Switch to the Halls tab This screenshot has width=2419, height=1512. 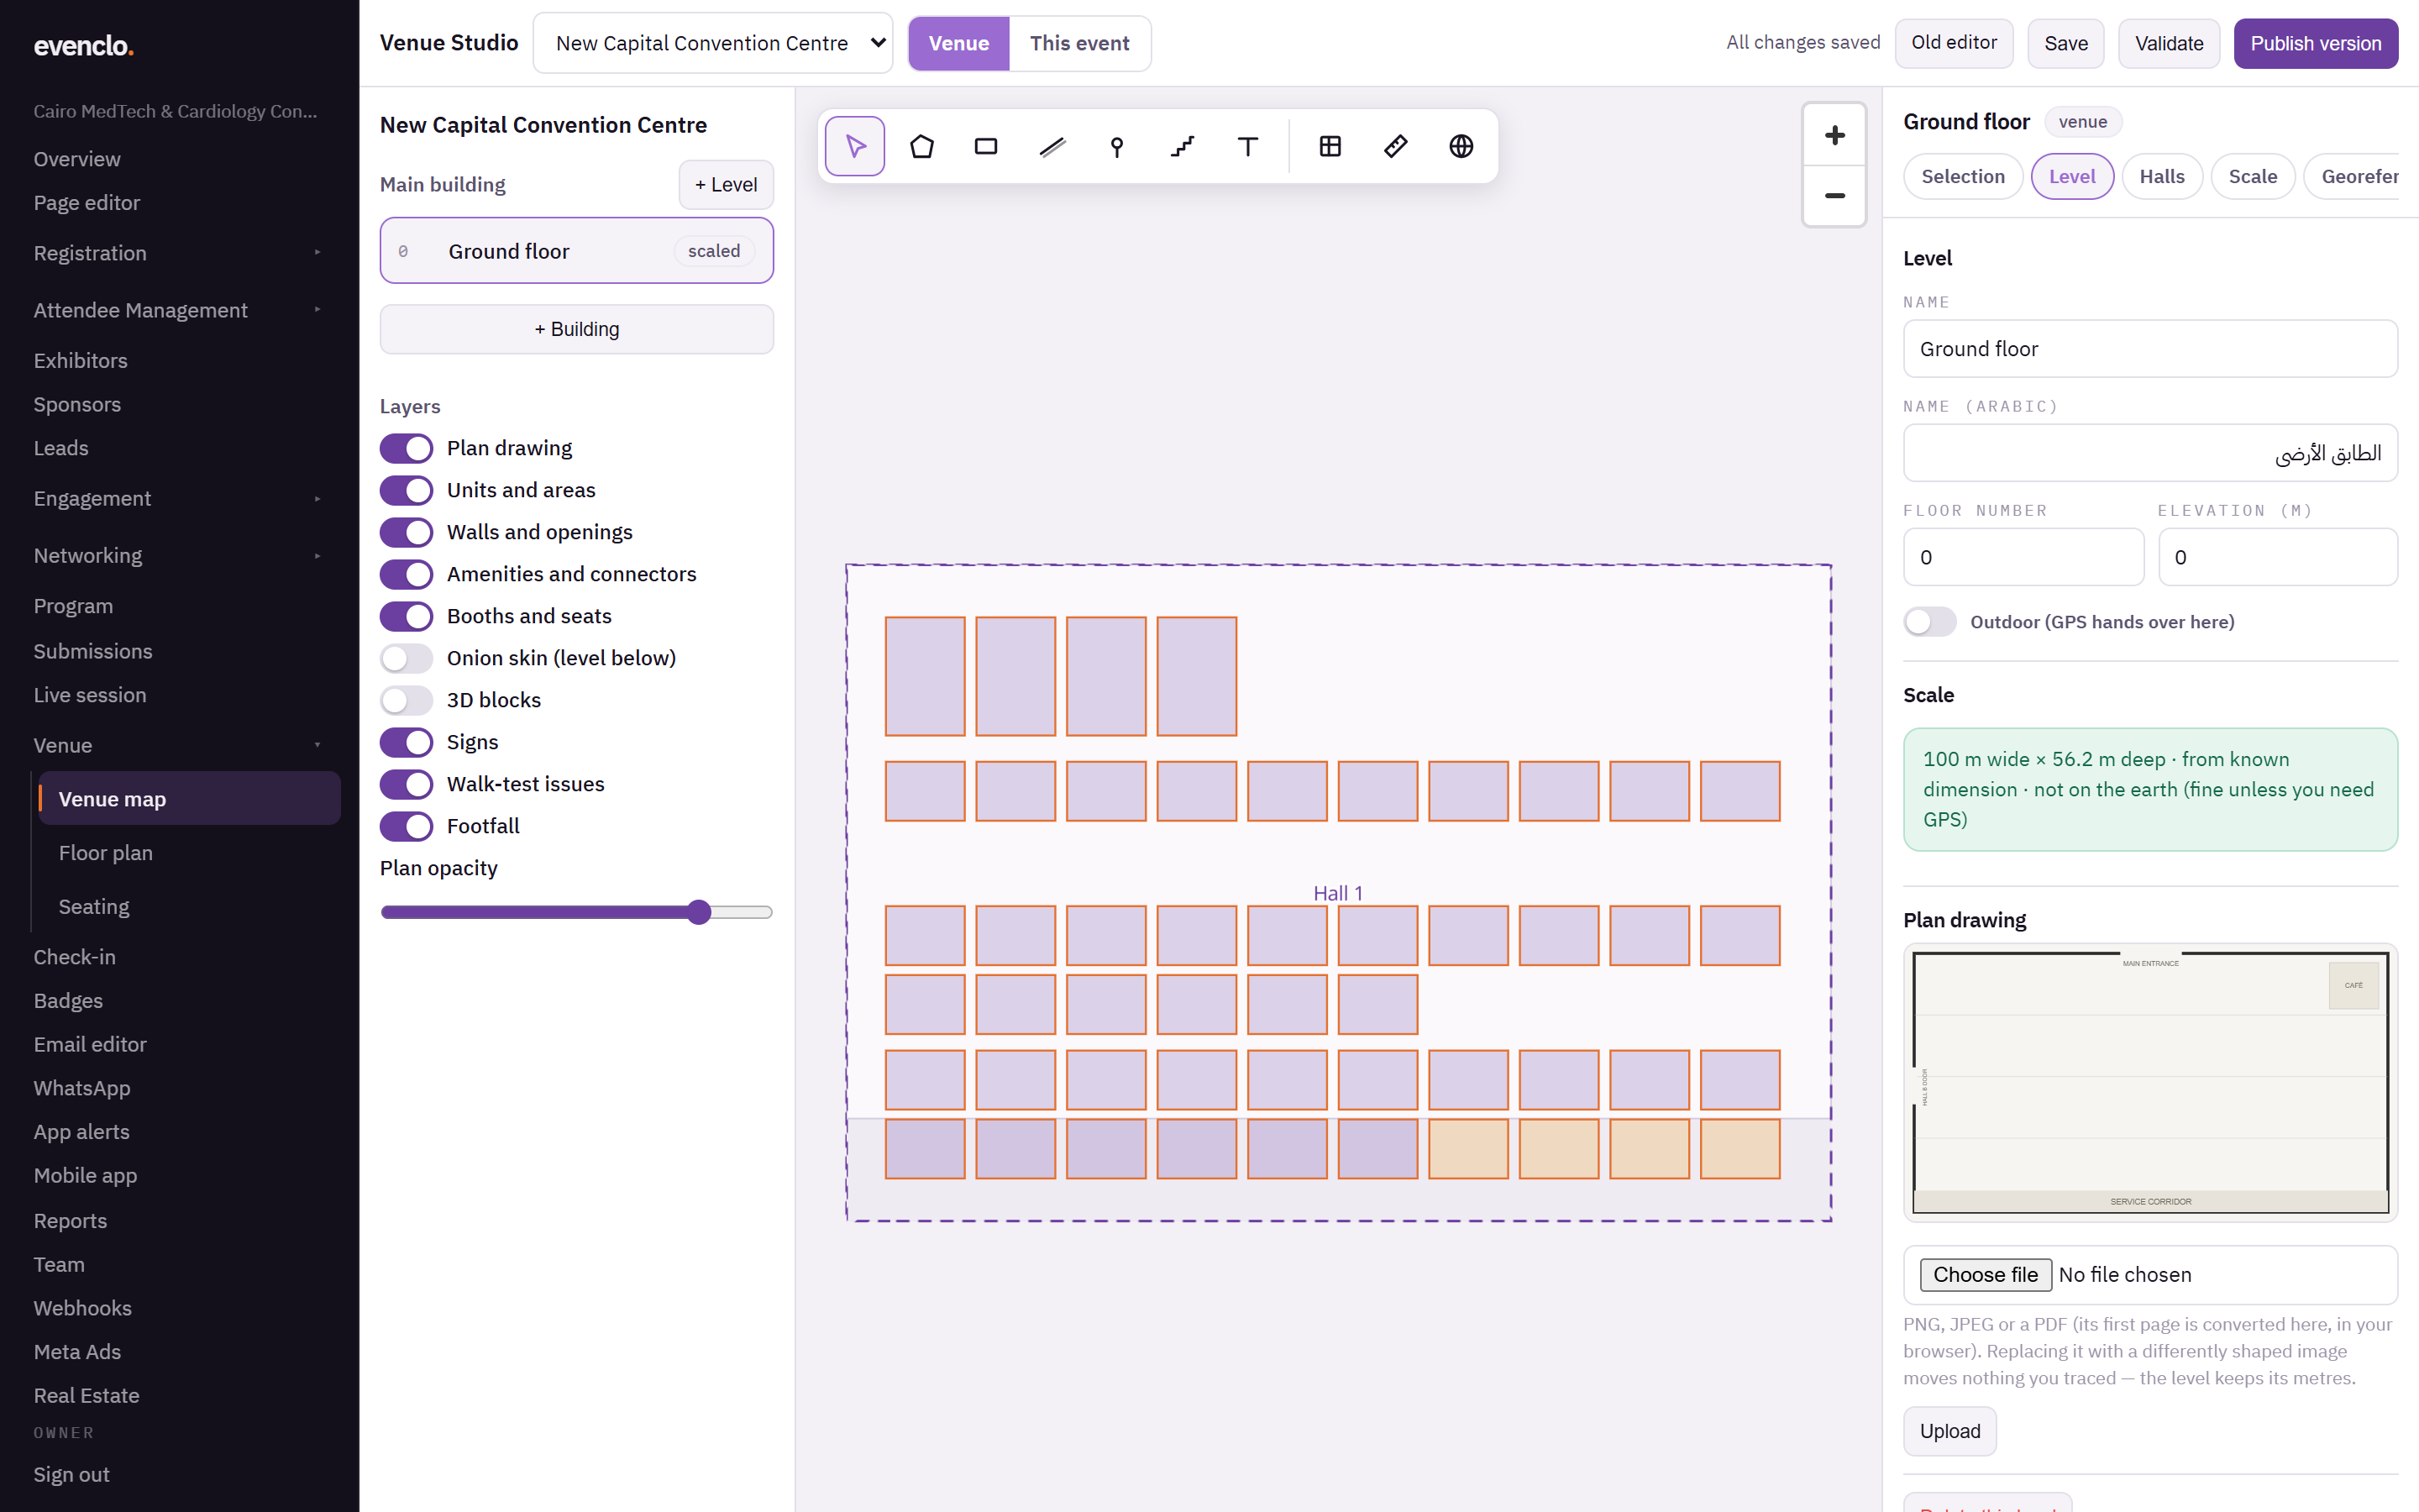(x=2162, y=176)
